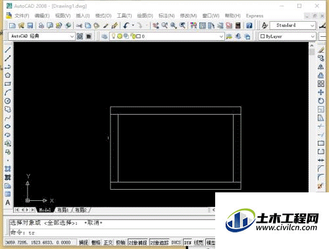Click the Pan Realtime icon
This screenshot has width=329, height=249.
point(156,26)
